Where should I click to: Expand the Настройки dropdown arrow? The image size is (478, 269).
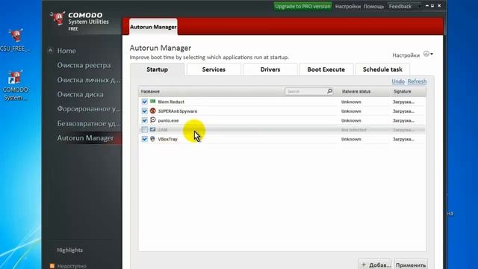432,55
